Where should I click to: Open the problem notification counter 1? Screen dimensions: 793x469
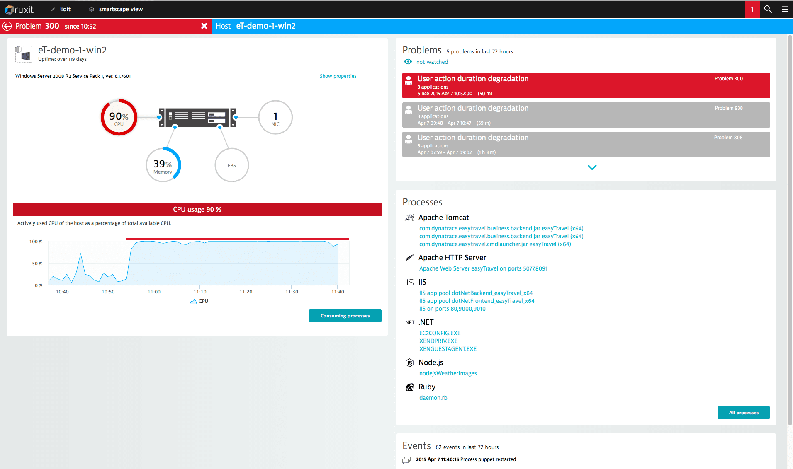752,9
